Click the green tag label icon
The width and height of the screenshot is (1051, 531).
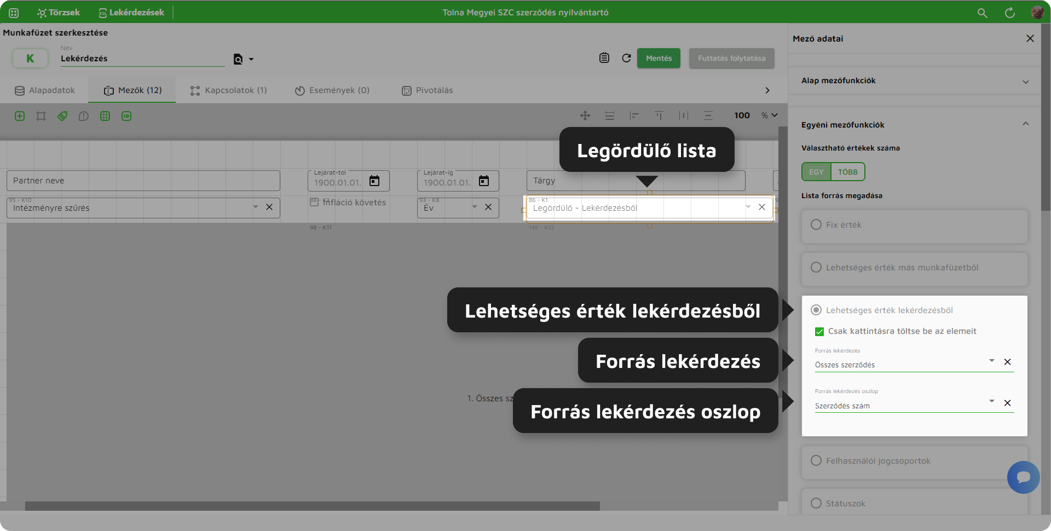coord(62,116)
